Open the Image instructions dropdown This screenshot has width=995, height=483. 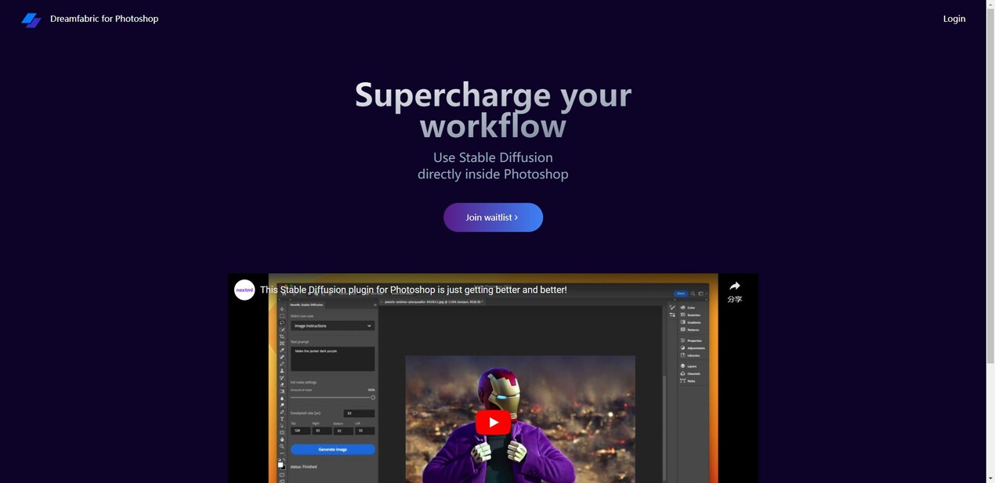(332, 326)
